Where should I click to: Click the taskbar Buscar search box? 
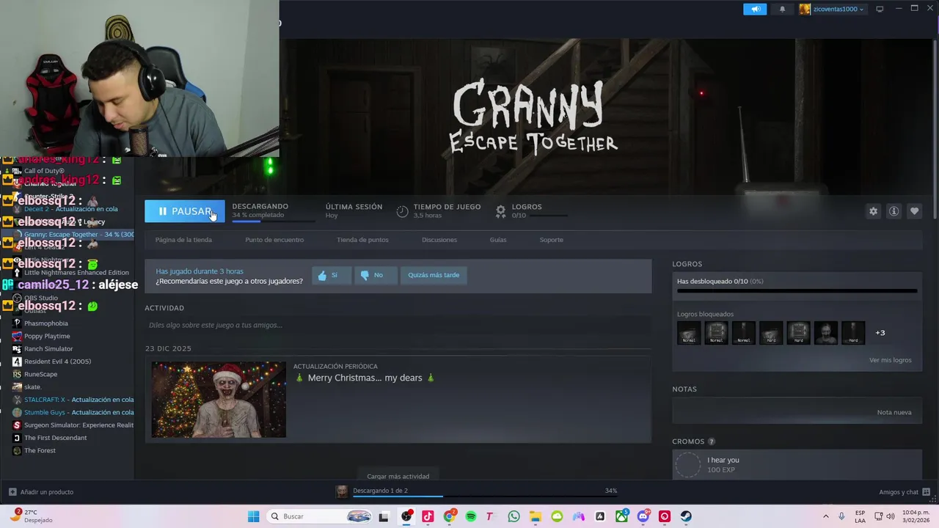click(x=321, y=516)
